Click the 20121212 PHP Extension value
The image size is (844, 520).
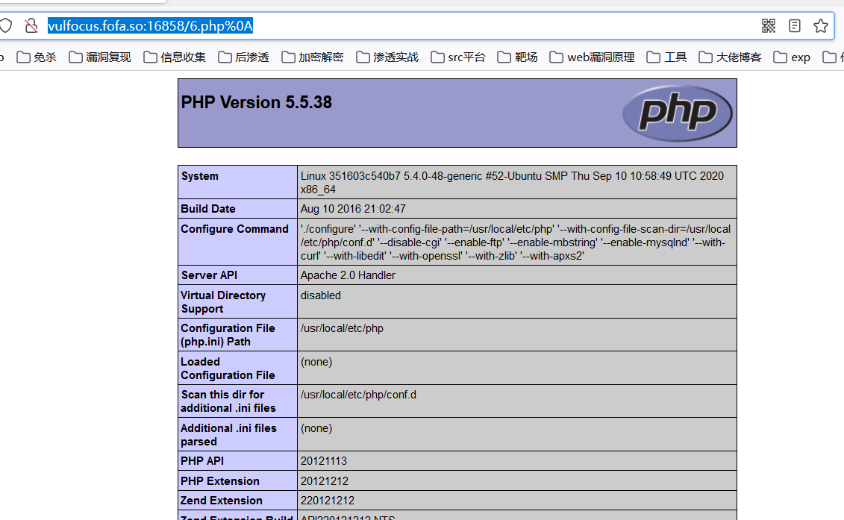coord(325,481)
